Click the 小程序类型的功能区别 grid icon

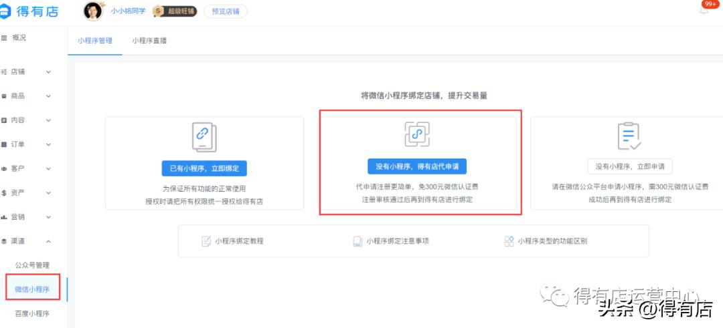coord(509,241)
